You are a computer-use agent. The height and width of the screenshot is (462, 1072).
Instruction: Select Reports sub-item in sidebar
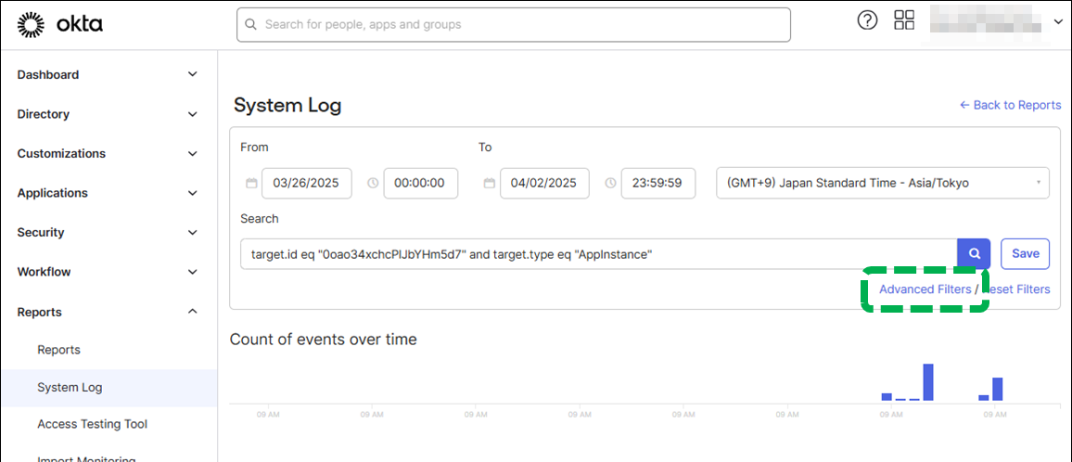58,350
